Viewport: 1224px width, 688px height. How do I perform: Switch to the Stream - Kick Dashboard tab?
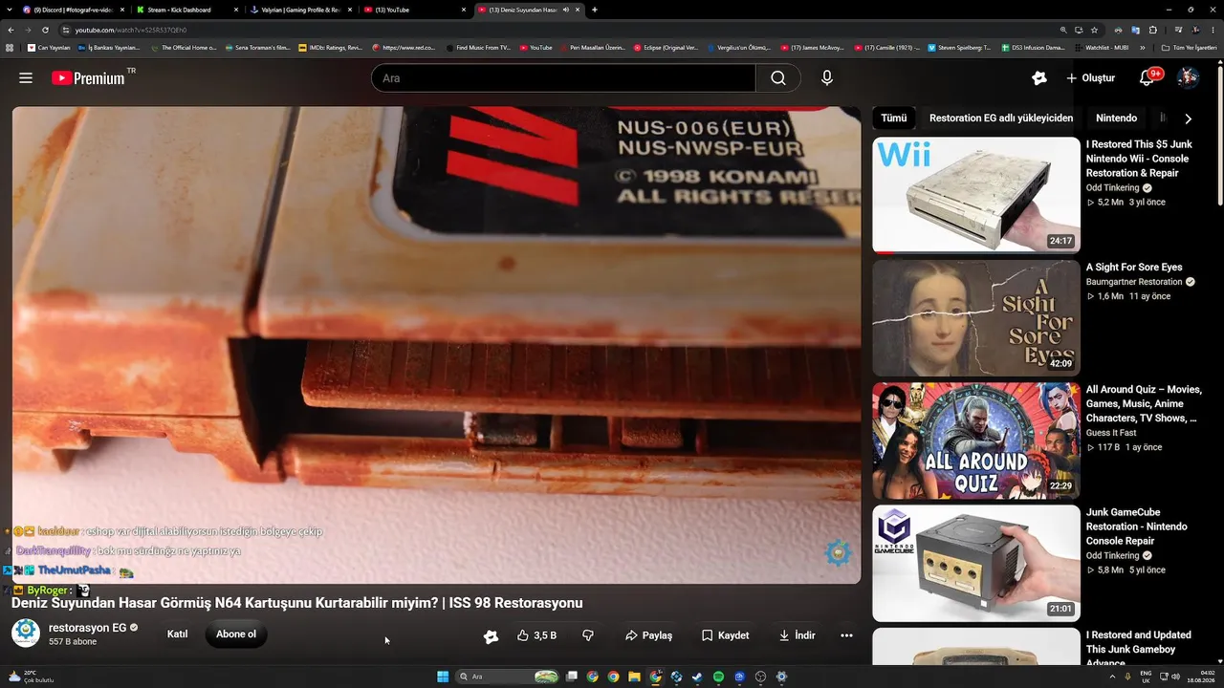point(186,10)
